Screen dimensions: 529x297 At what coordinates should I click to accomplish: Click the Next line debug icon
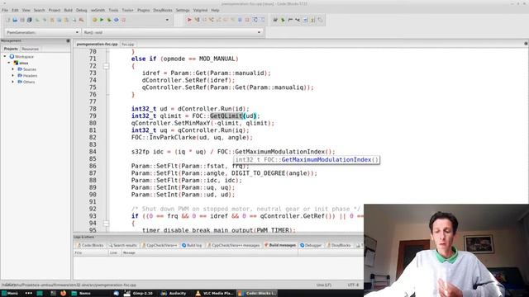(204, 20)
